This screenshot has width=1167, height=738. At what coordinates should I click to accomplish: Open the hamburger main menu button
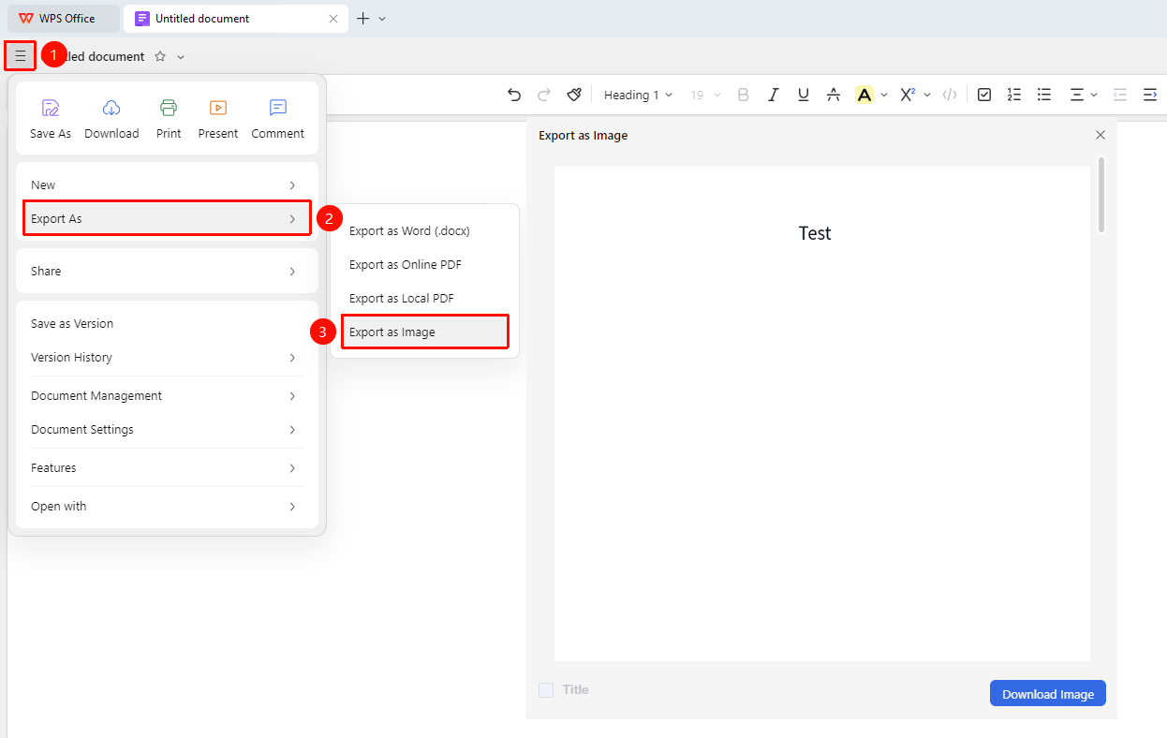click(21, 56)
